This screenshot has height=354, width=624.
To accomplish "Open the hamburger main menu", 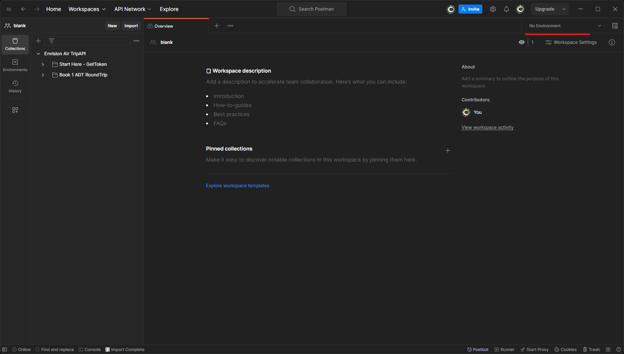I will click(x=9, y=9).
